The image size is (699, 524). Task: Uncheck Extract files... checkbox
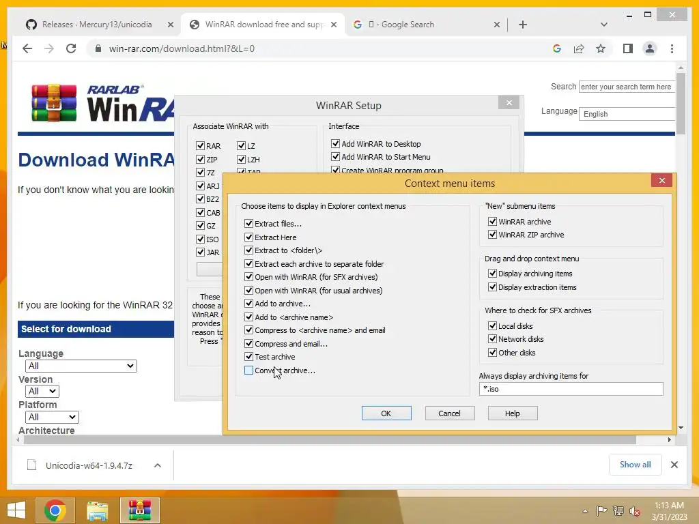click(x=248, y=224)
